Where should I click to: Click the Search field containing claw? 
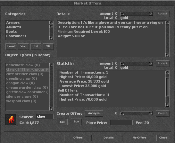45,117
